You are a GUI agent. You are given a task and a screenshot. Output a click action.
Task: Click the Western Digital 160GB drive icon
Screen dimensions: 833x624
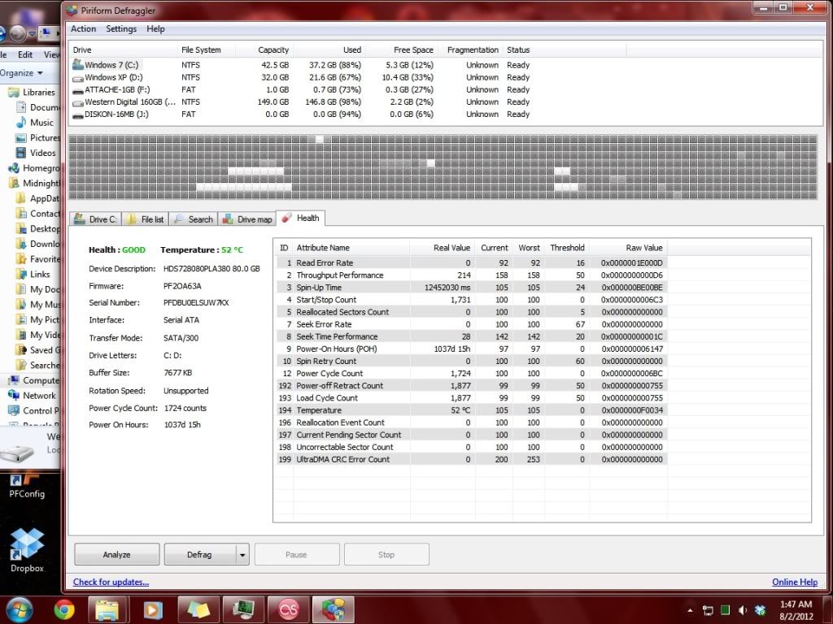pos(78,102)
